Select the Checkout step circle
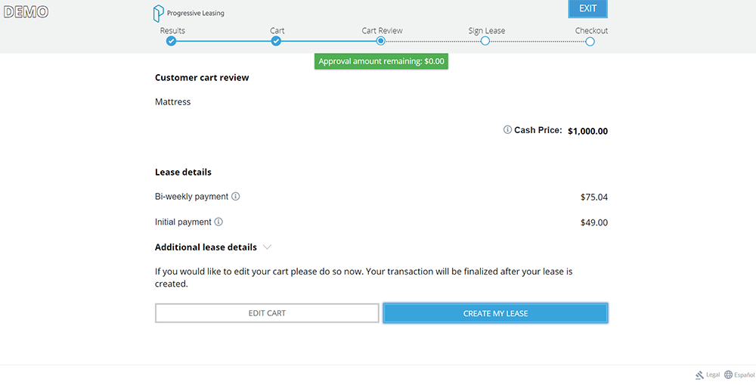 (x=590, y=42)
